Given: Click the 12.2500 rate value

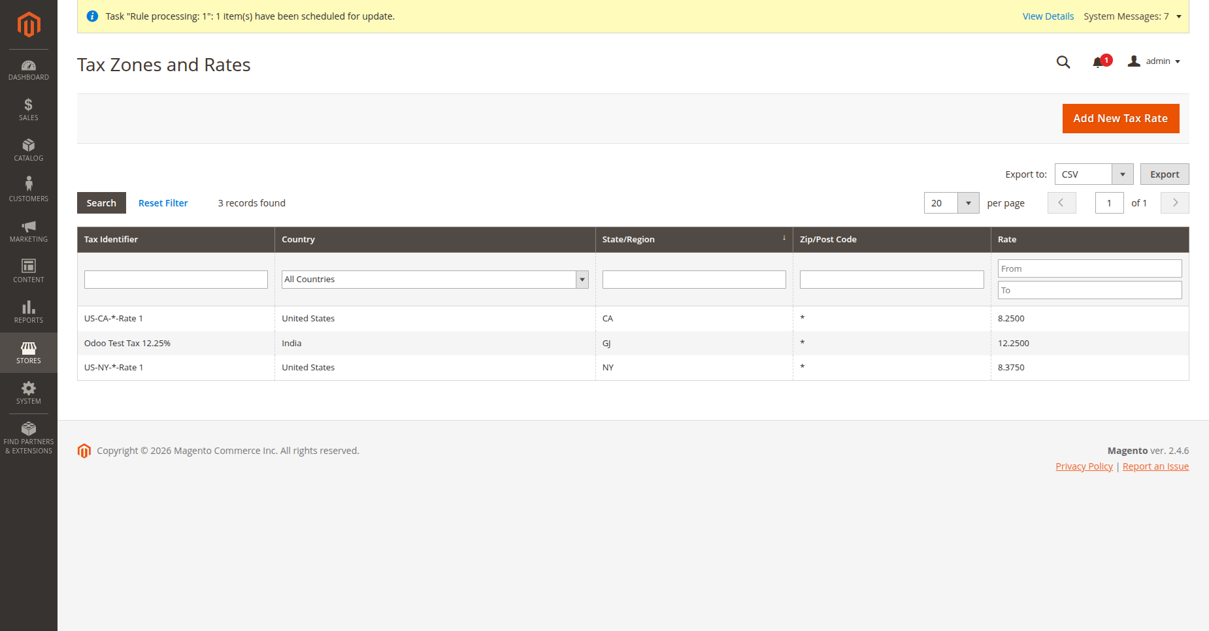Looking at the screenshot, I should (1013, 344).
